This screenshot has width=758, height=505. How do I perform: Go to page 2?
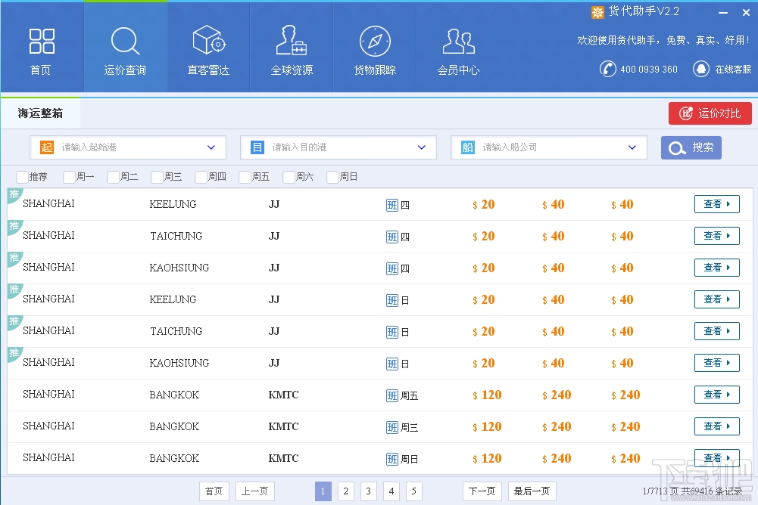(345, 491)
